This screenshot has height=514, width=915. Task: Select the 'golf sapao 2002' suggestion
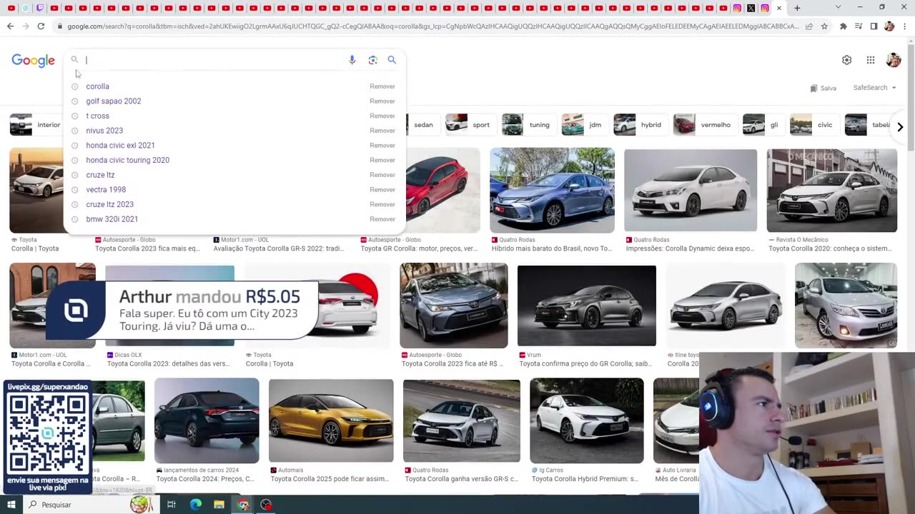(114, 101)
